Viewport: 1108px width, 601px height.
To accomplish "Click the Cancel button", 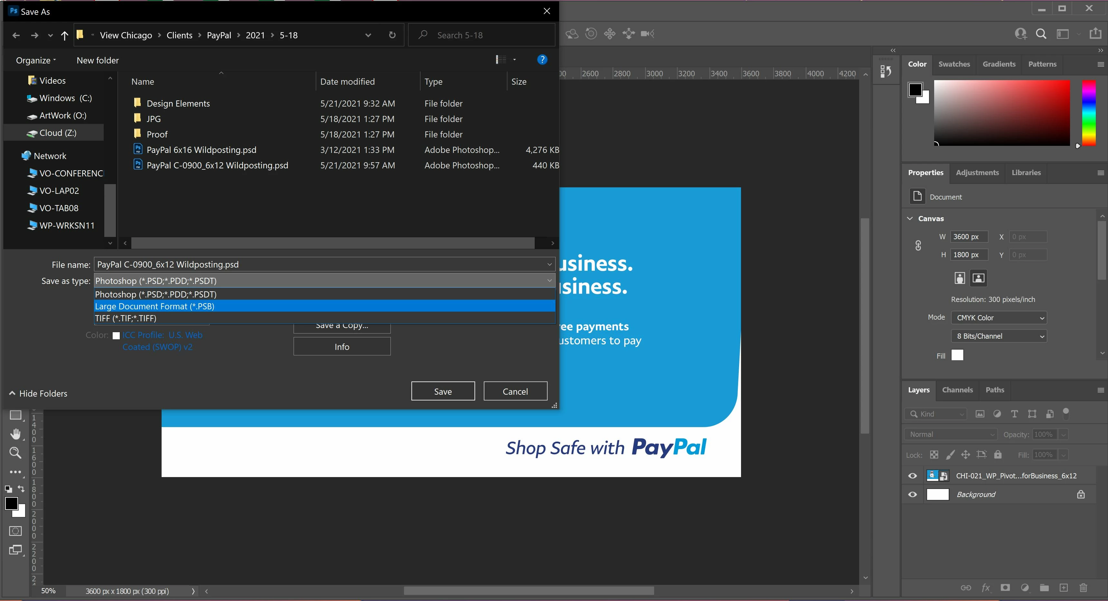I will 515,391.
